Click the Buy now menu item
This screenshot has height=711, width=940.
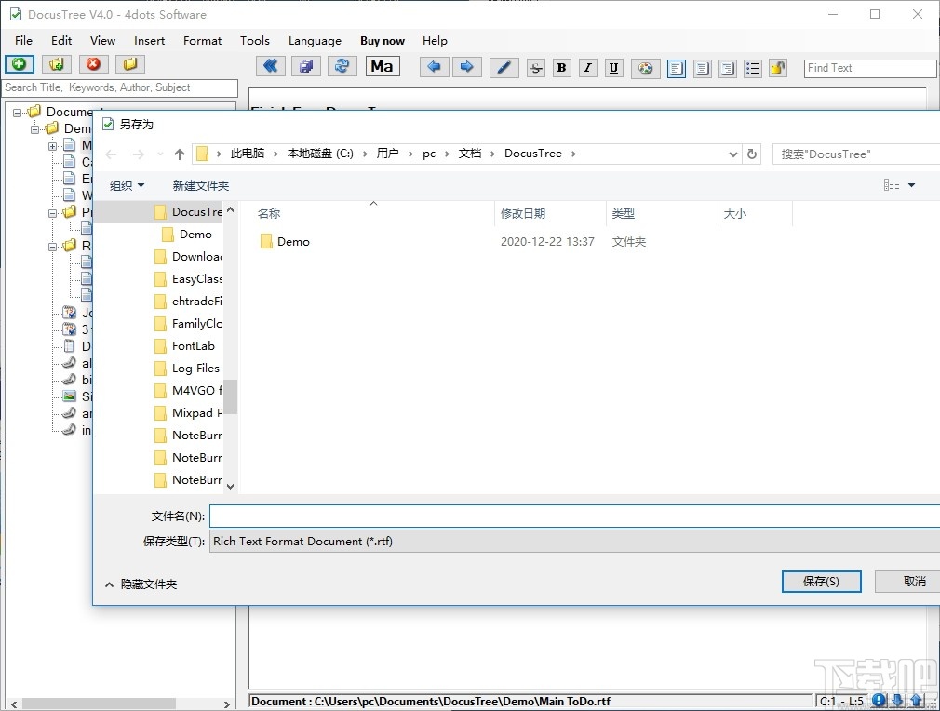383,41
